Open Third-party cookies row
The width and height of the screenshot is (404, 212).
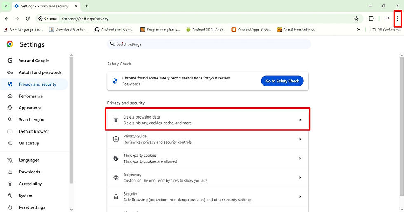pyautogui.click(x=208, y=158)
